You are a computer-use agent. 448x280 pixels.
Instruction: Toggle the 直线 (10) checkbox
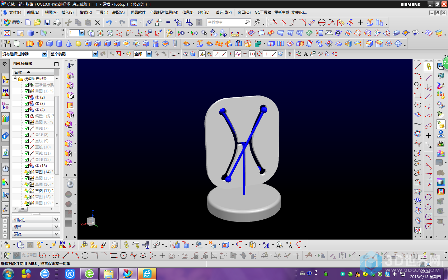pyautogui.click(x=27, y=147)
